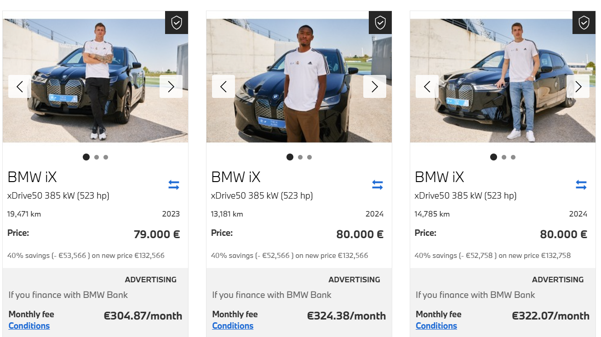Click certified shield badge on 14,785 km car
This screenshot has width=601, height=337.
coord(584,23)
